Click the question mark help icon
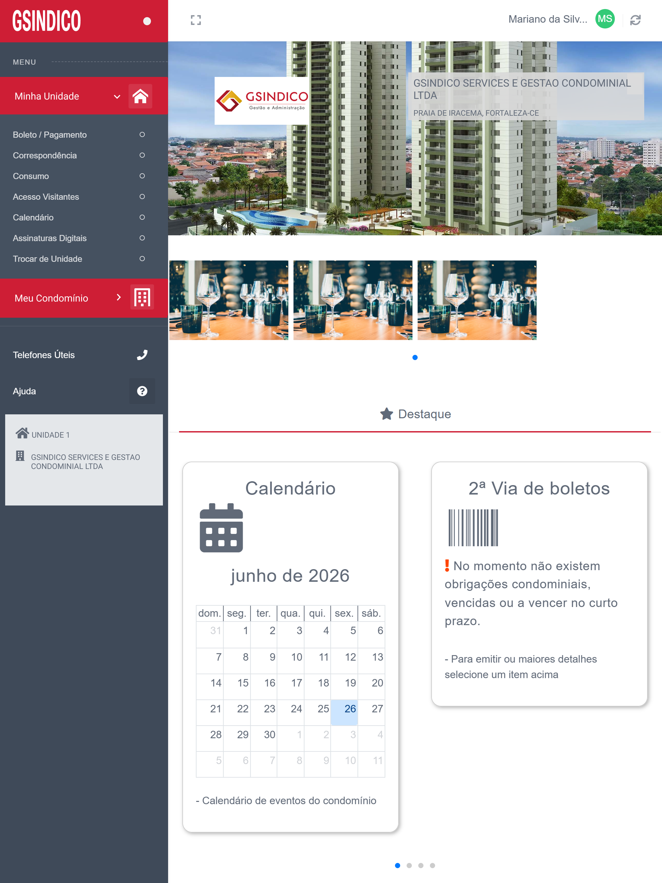 coord(142,391)
